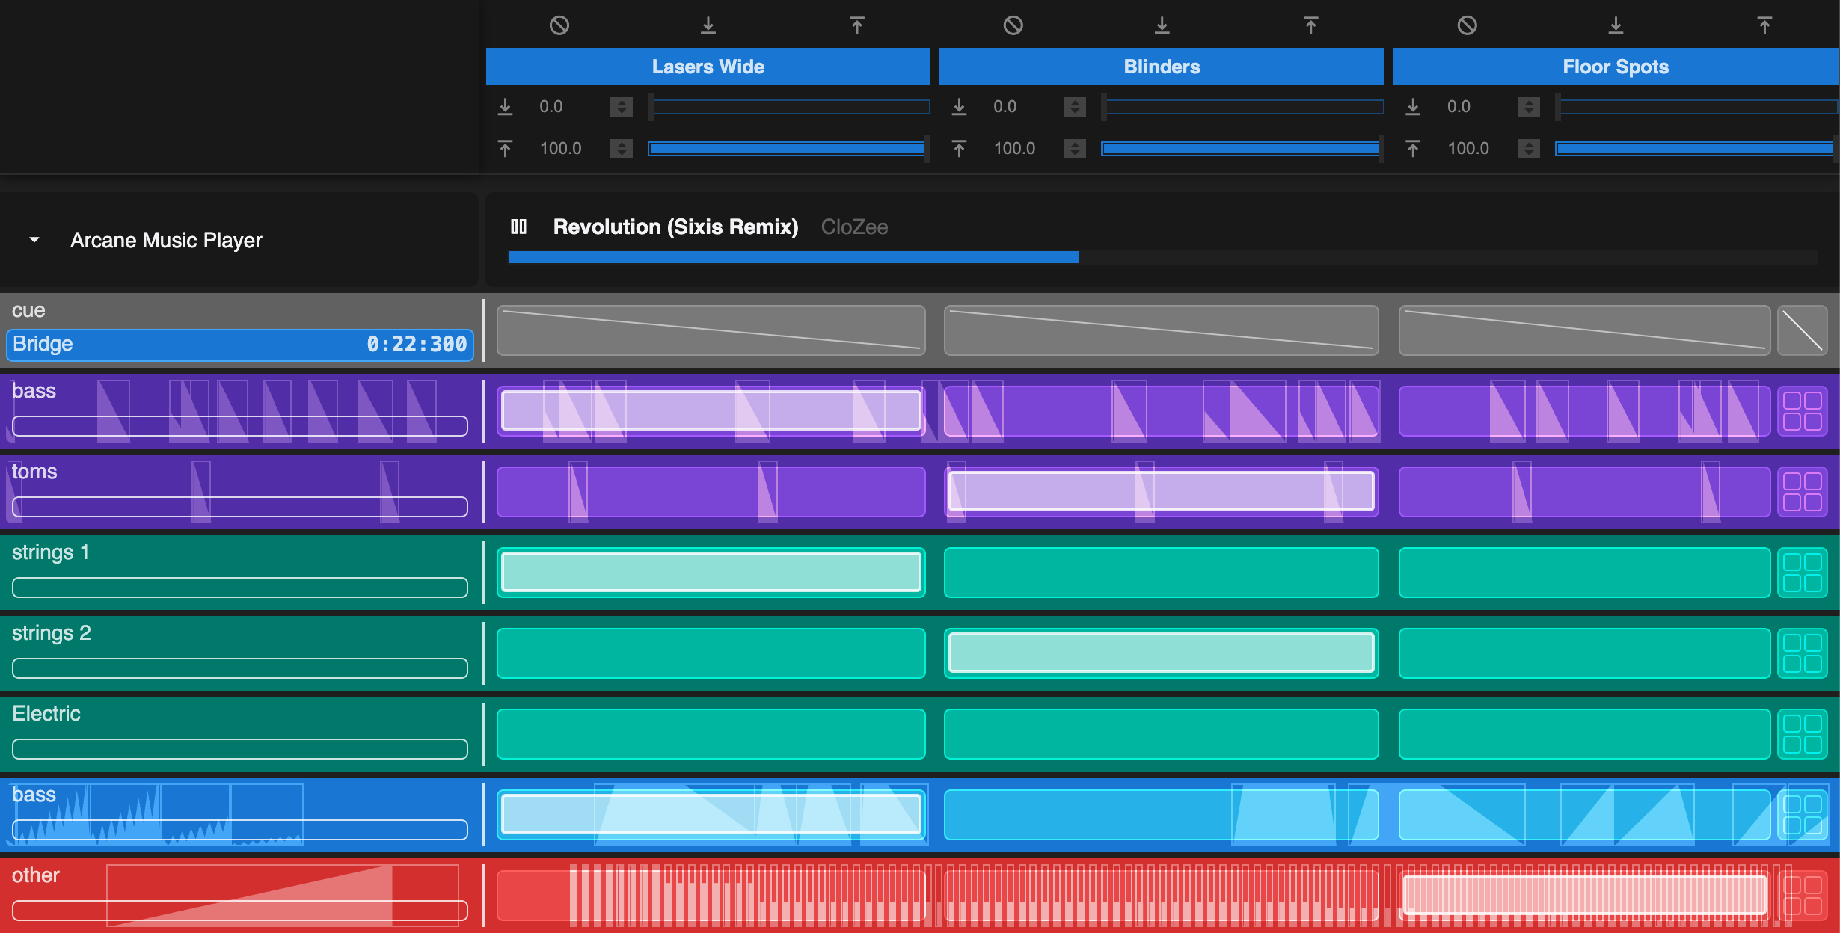Viewport: 1840px width, 933px height.
Task: Click Blinders minimum level slider
Action: (x=1242, y=107)
